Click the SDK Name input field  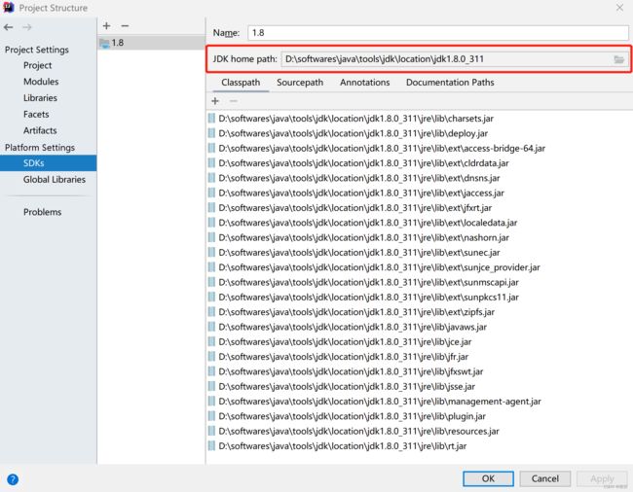tap(438, 33)
